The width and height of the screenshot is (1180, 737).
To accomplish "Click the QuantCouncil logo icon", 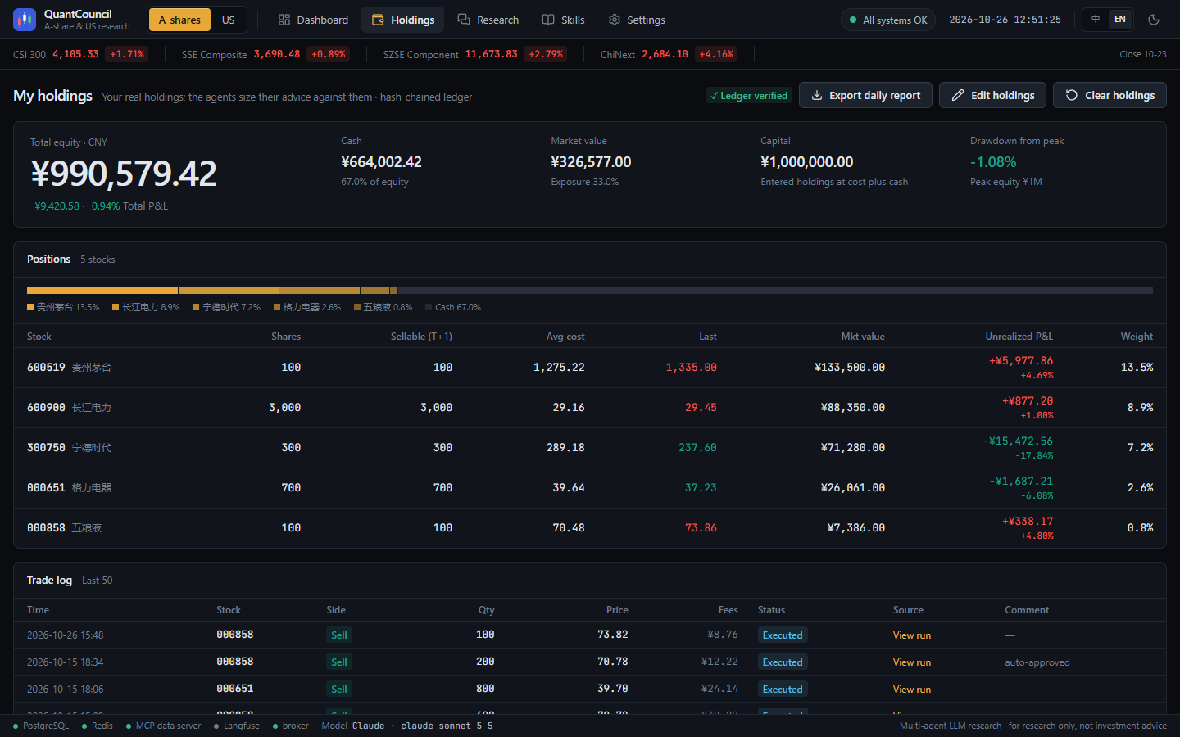I will tap(25, 20).
